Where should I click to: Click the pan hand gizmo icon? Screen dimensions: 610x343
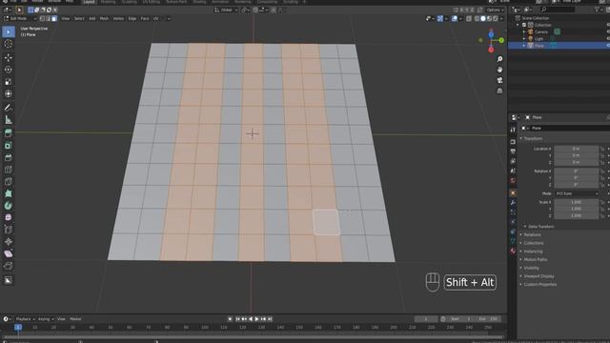(499, 70)
